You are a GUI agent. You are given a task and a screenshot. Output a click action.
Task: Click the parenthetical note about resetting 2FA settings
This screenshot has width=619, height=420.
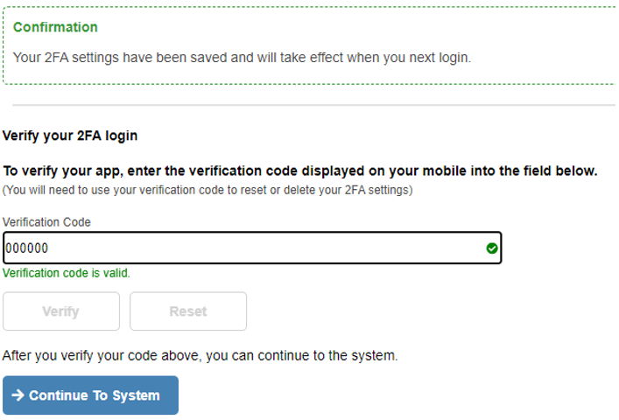(208, 190)
